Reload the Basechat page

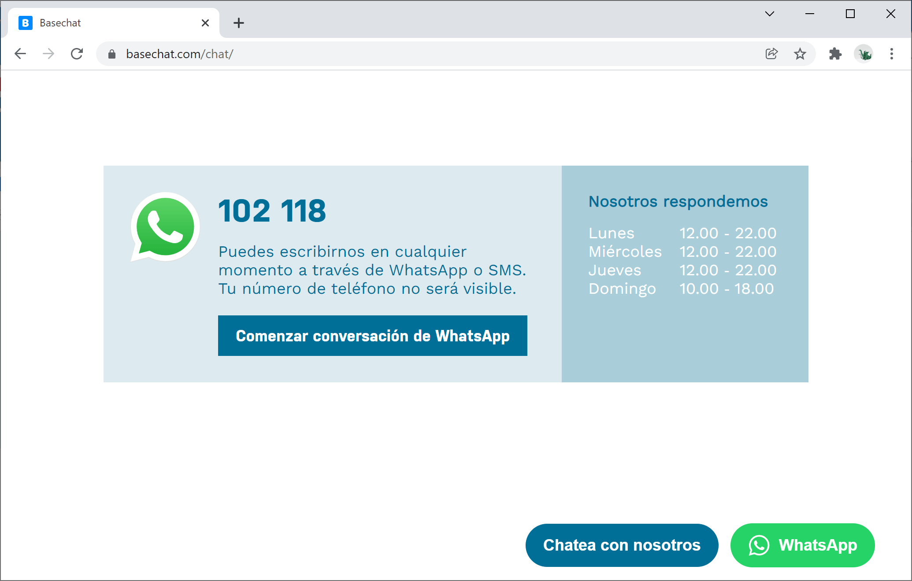pos(77,54)
